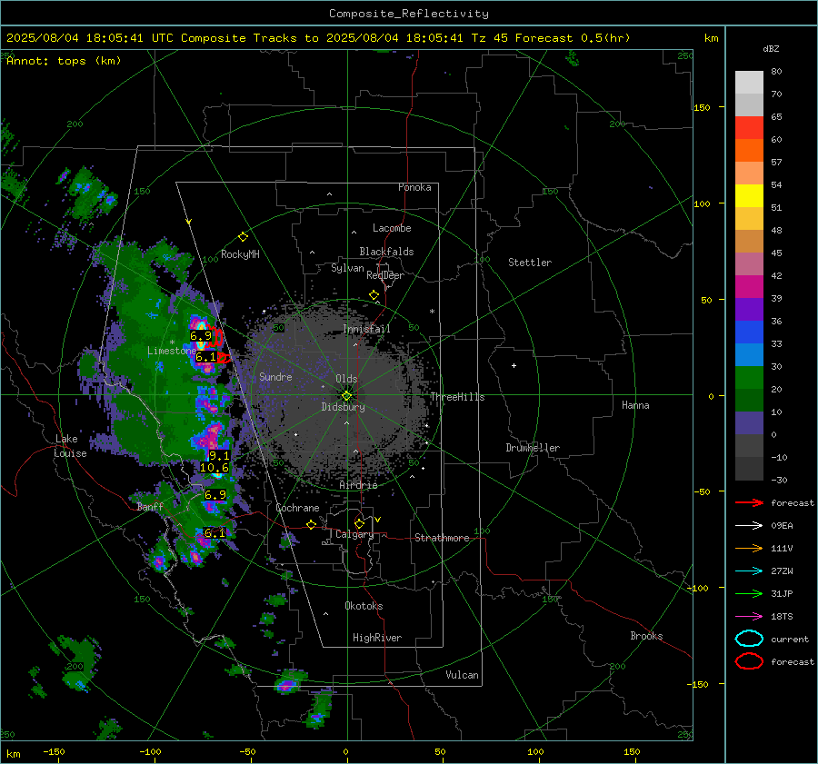
Task: Click the Drumheller city label
Action: point(533,448)
